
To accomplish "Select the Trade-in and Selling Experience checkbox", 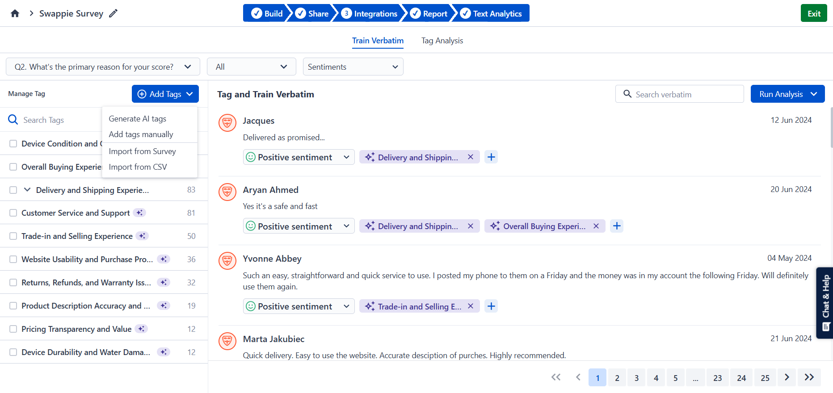I will coord(13,236).
